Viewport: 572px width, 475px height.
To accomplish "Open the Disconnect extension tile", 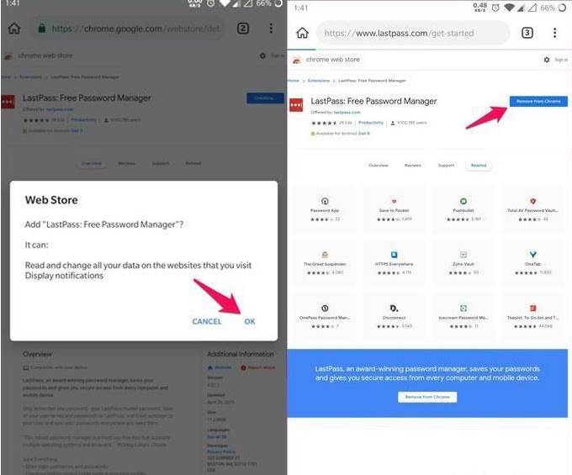I will (394, 316).
